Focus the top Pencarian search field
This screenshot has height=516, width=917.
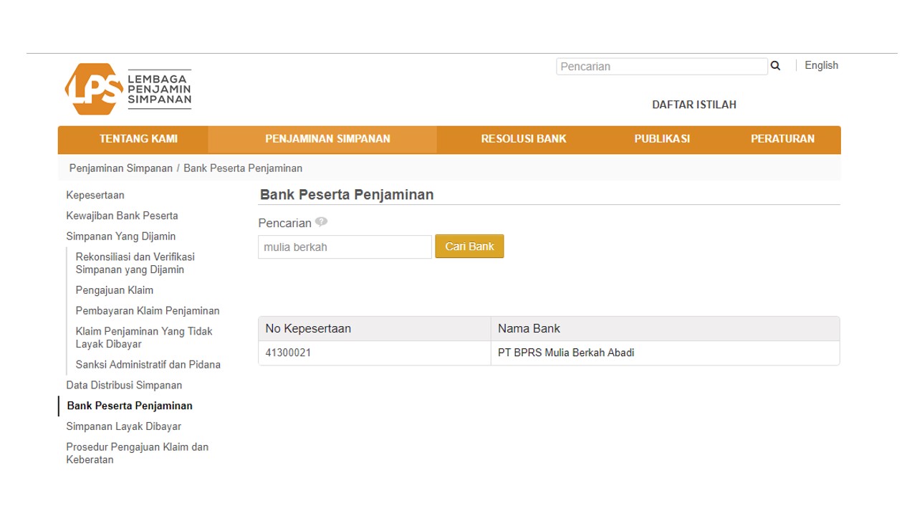coord(661,67)
